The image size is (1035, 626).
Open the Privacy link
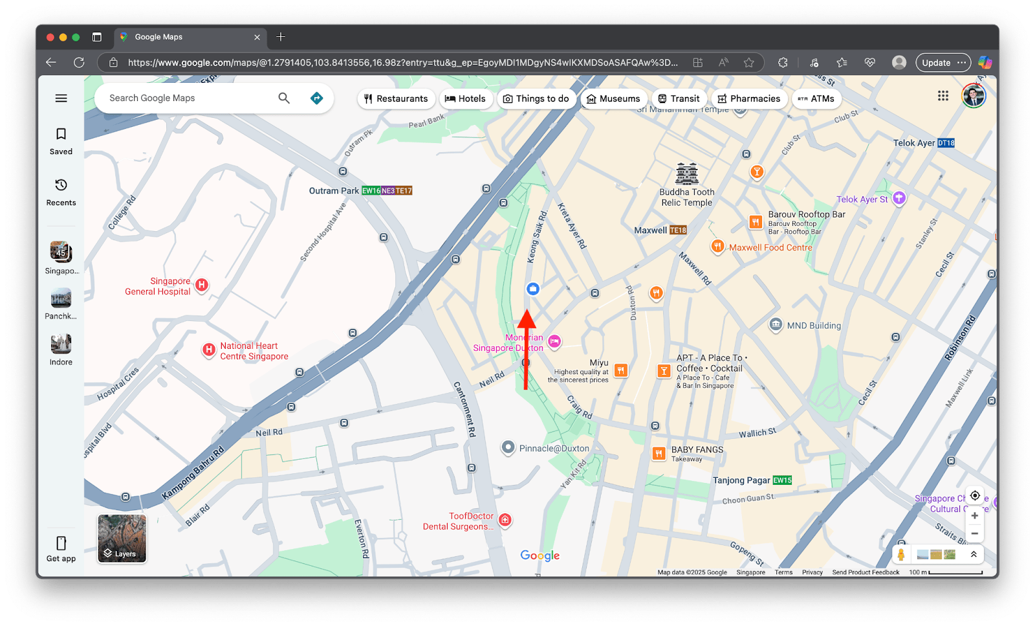(x=812, y=572)
